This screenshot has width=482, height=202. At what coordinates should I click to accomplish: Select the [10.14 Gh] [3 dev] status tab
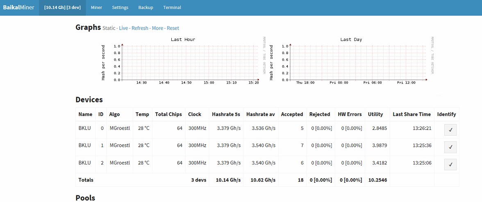[x=62, y=7]
